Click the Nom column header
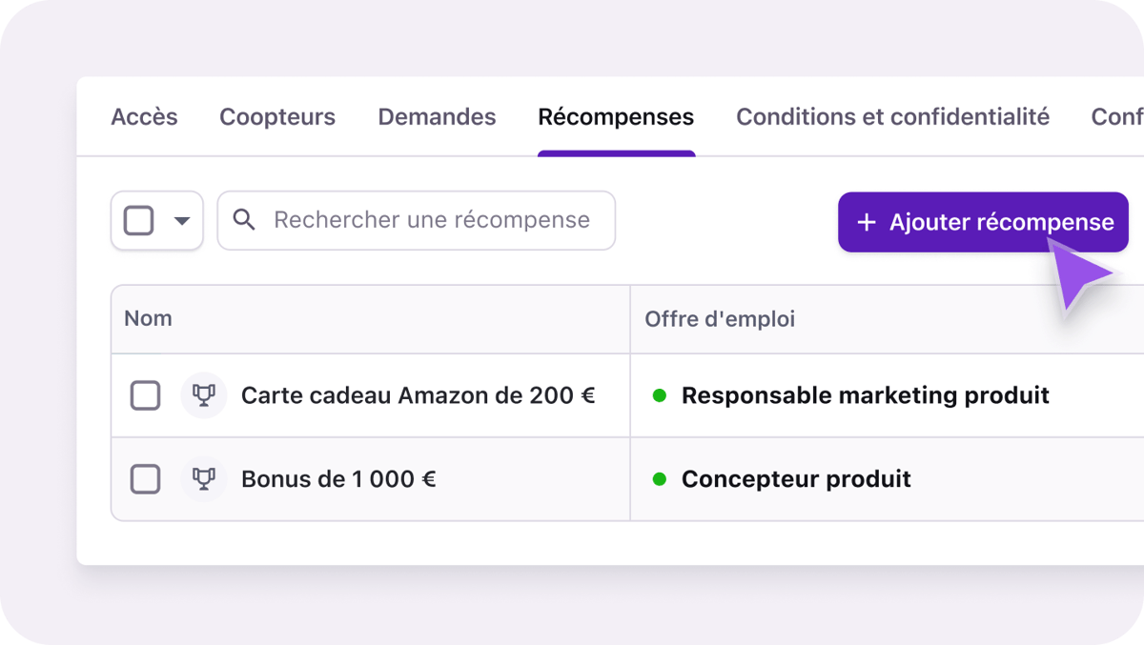1144x645 pixels. 149,319
